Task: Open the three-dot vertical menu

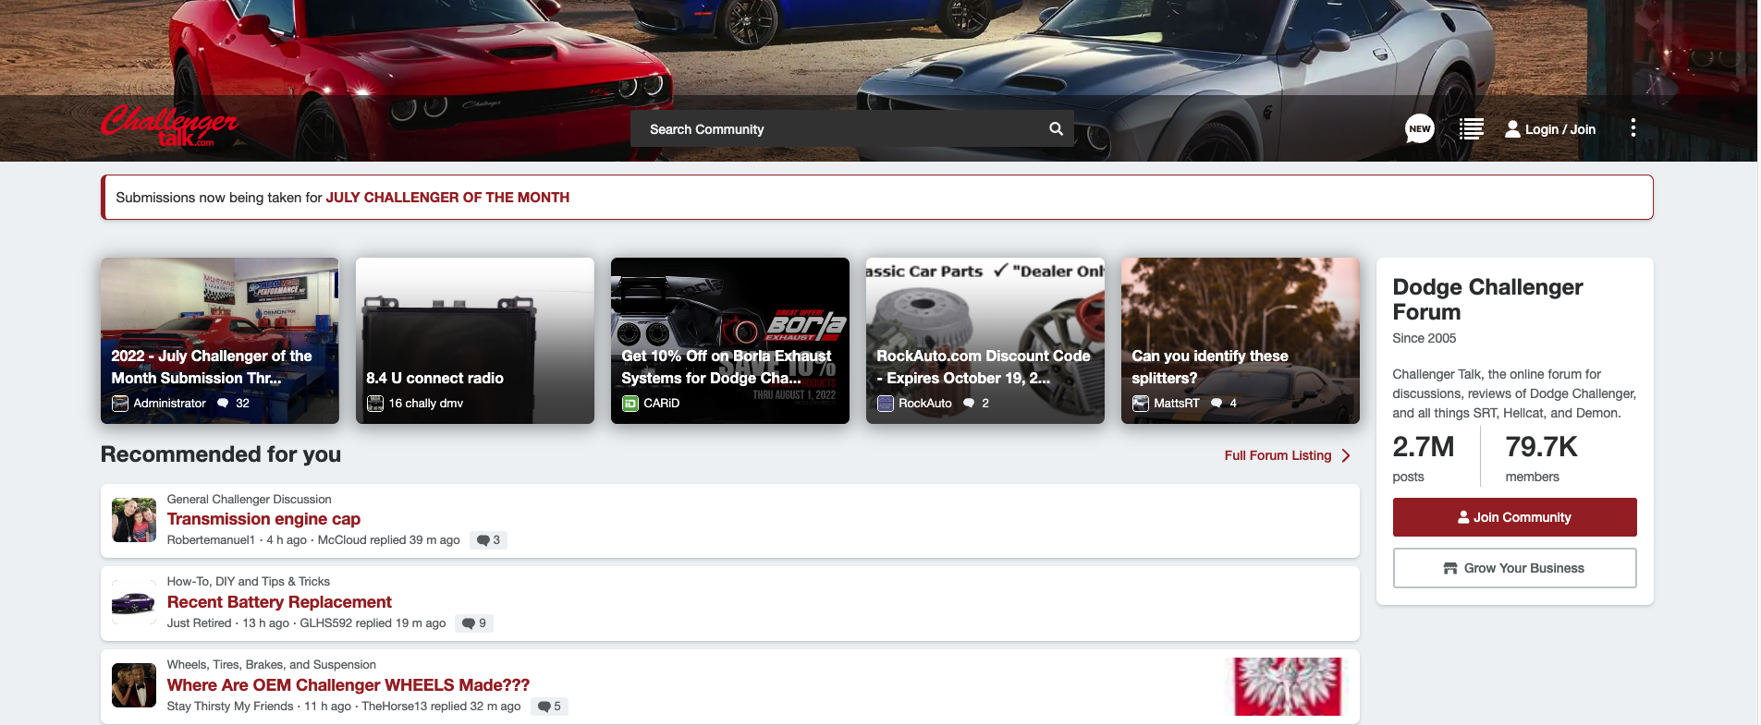Action: click(1633, 127)
